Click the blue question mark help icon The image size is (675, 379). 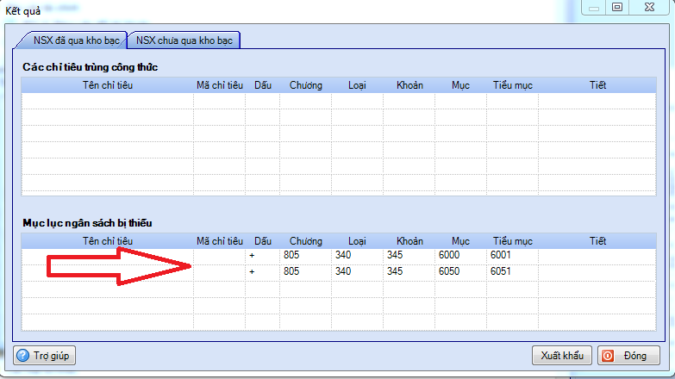pyautogui.click(x=22, y=356)
